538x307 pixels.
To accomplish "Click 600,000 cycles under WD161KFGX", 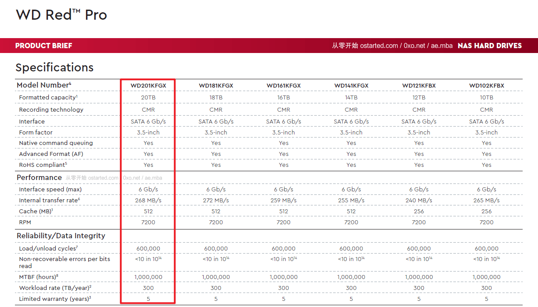I will pos(283,248).
